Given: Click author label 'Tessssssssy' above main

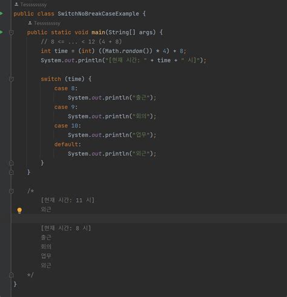Looking at the screenshot, I should [x=47, y=23].
